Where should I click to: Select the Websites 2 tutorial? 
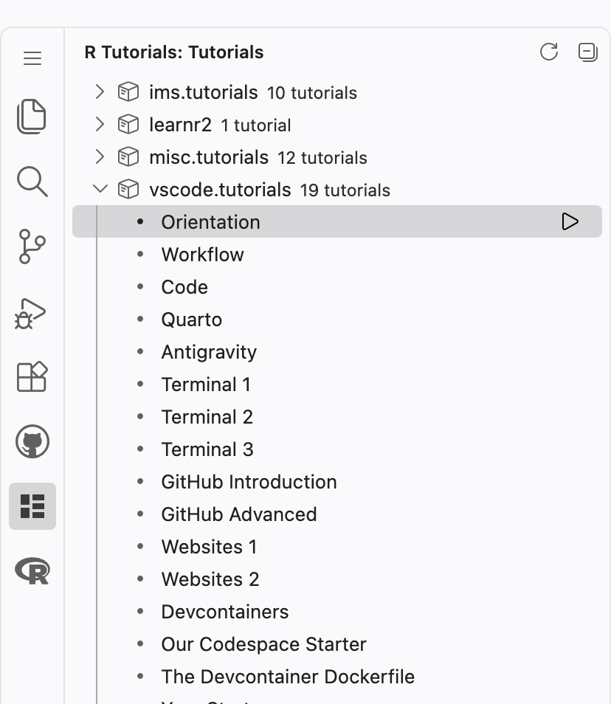pyautogui.click(x=337, y=579)
